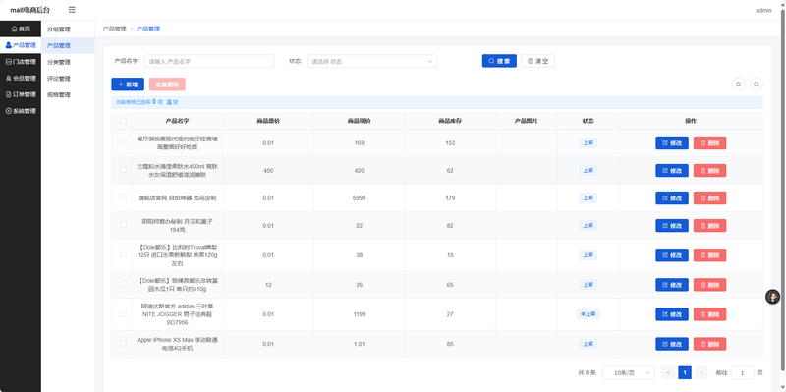Check the Dole 菲律宾木瓜 row

click(x=124, y=284)
